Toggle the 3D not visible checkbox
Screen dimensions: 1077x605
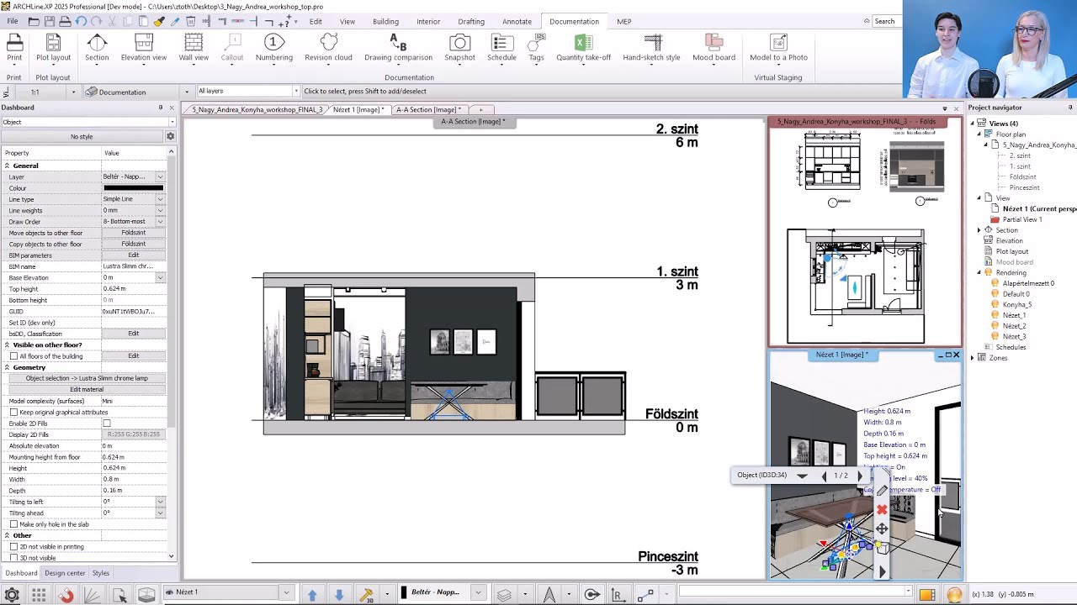(13, 558)
